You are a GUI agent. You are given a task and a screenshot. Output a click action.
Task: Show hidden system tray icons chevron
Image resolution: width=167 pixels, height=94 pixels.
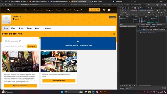tap(142, 92)
